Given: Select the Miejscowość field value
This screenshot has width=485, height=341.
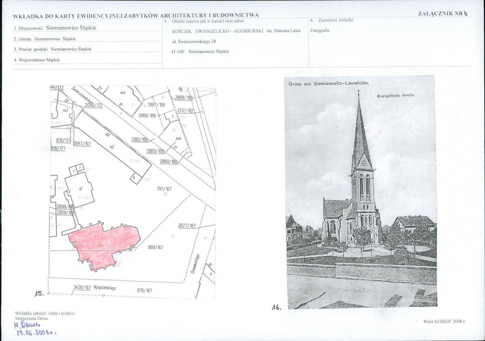Looking at the screenshot, I should [x=71, y=28].
